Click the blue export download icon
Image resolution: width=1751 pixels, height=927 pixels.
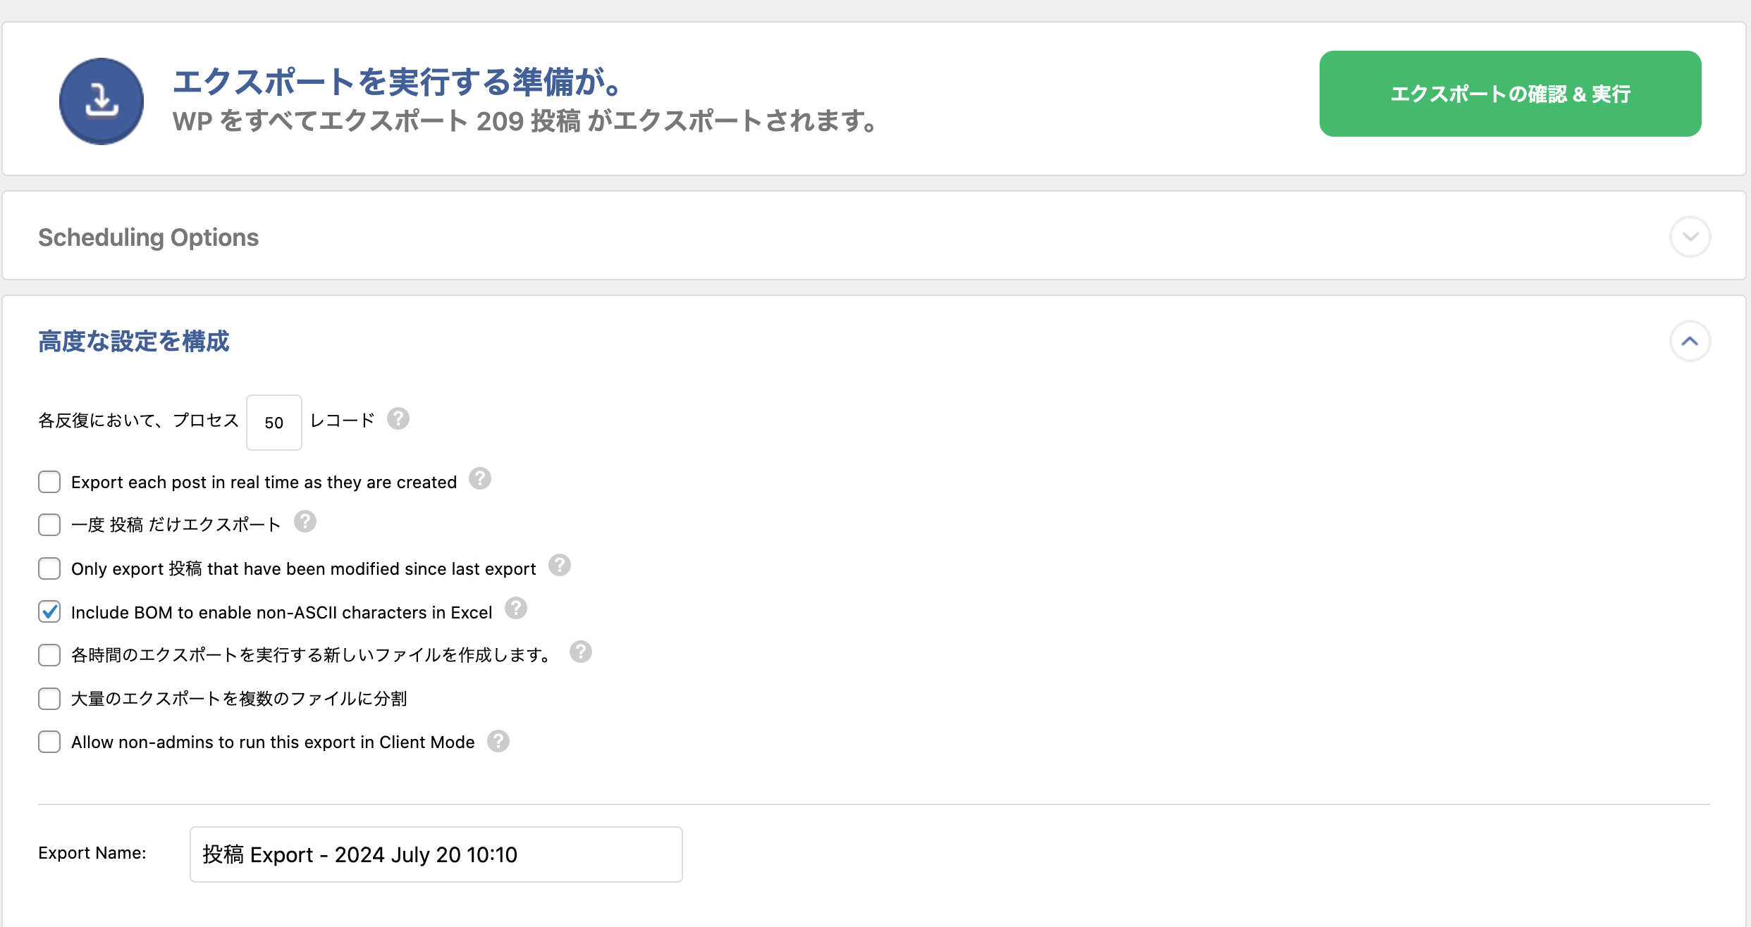tap(102, 101)
